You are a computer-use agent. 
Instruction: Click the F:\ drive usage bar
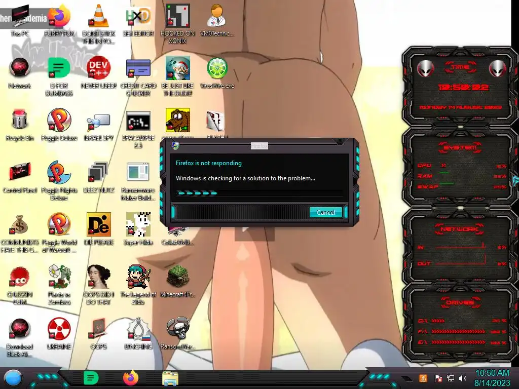(x=458, y=331)
